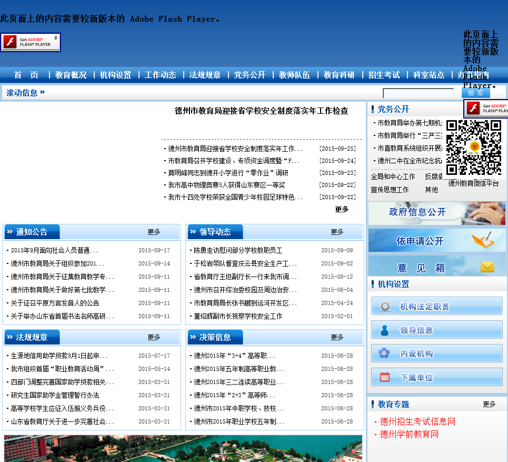The height and width of the screenshot is (462, 508).
Task: Click the chevron icon in 决策信息 header
Action: (193, 337)
